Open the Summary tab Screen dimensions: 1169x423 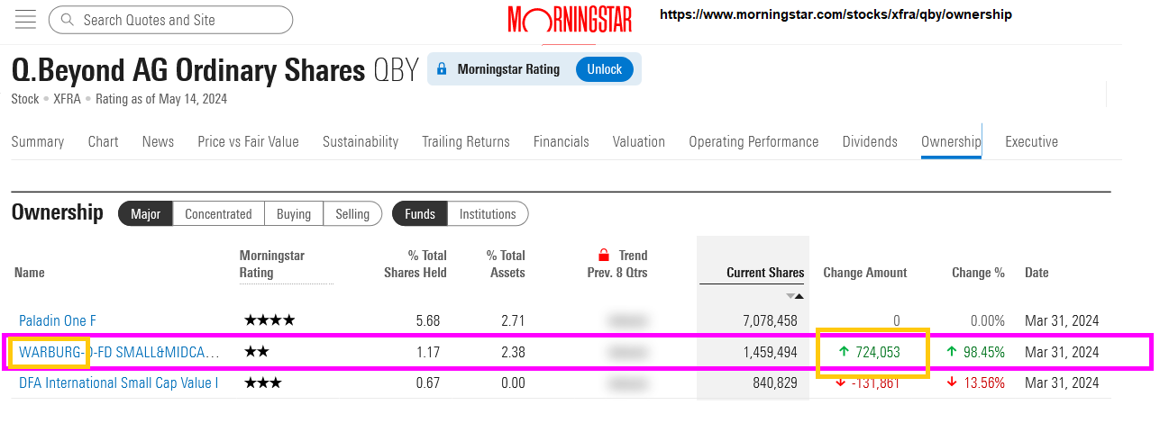[x=38, y=141]
